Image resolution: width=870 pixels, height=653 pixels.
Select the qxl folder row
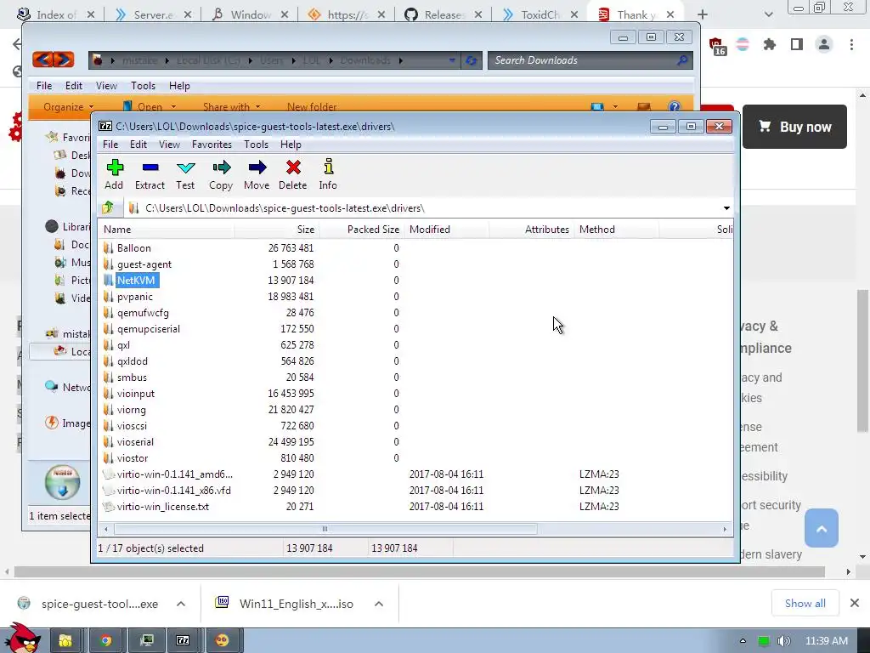(x=123, y=345)
